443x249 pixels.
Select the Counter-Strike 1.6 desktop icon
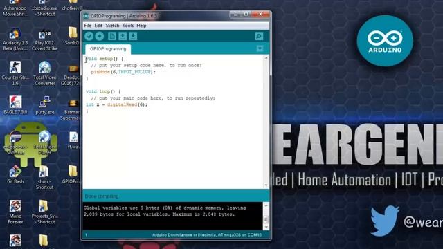coord(15,73)
